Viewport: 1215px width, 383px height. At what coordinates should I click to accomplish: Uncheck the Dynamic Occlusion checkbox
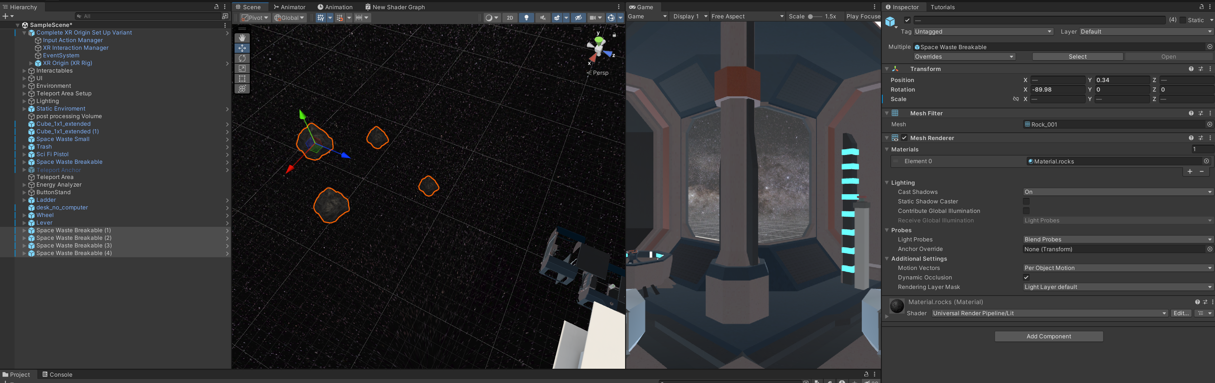[1026, 278]
